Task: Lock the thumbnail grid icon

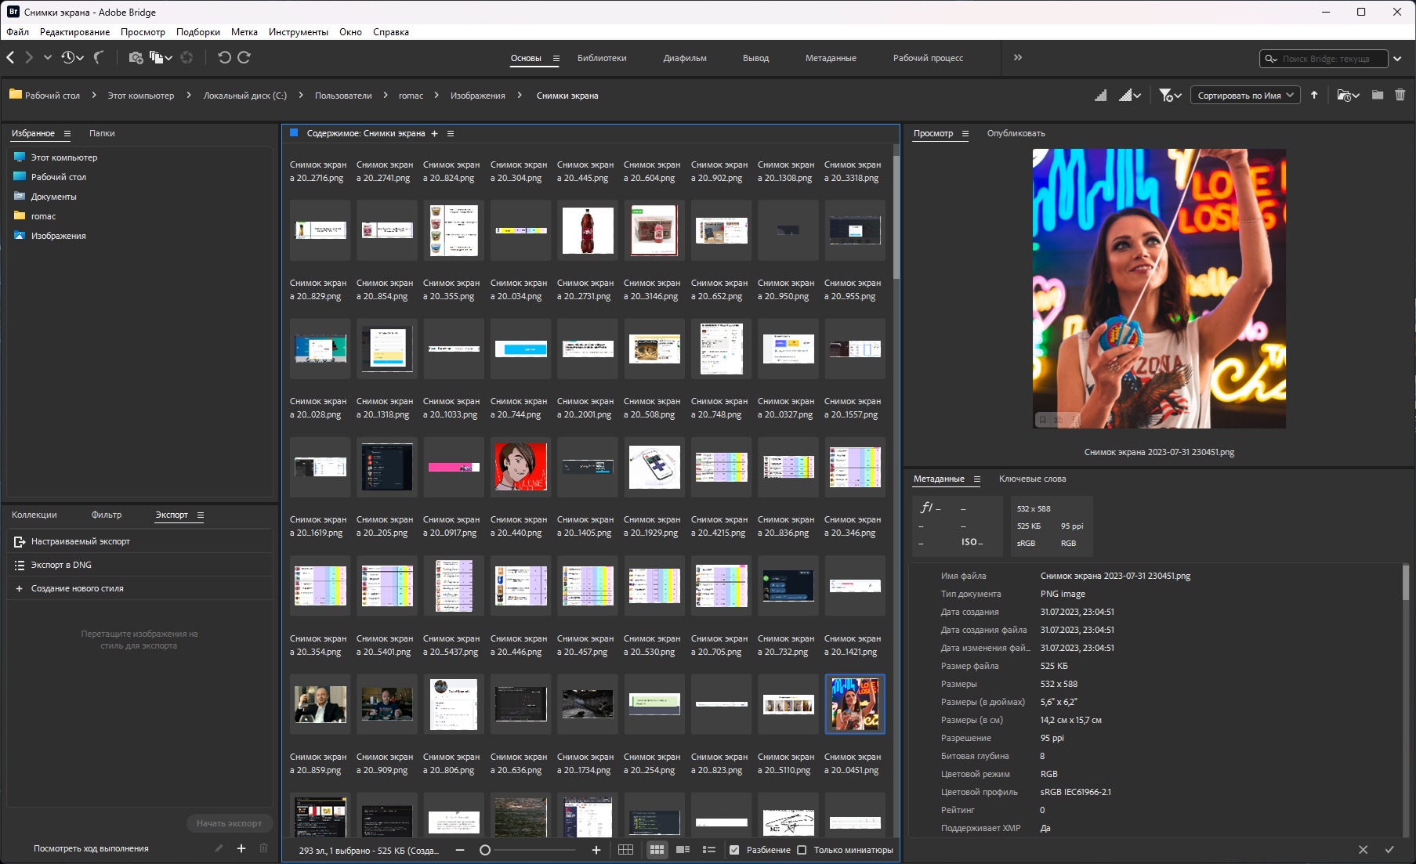Action: [x=625, y=850]
